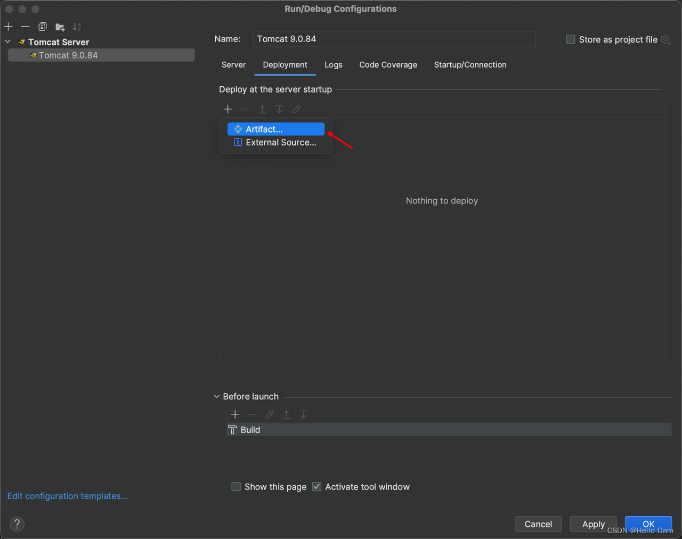
Task: Move Before launch task down arrow
Action: [x=304, y=414]
